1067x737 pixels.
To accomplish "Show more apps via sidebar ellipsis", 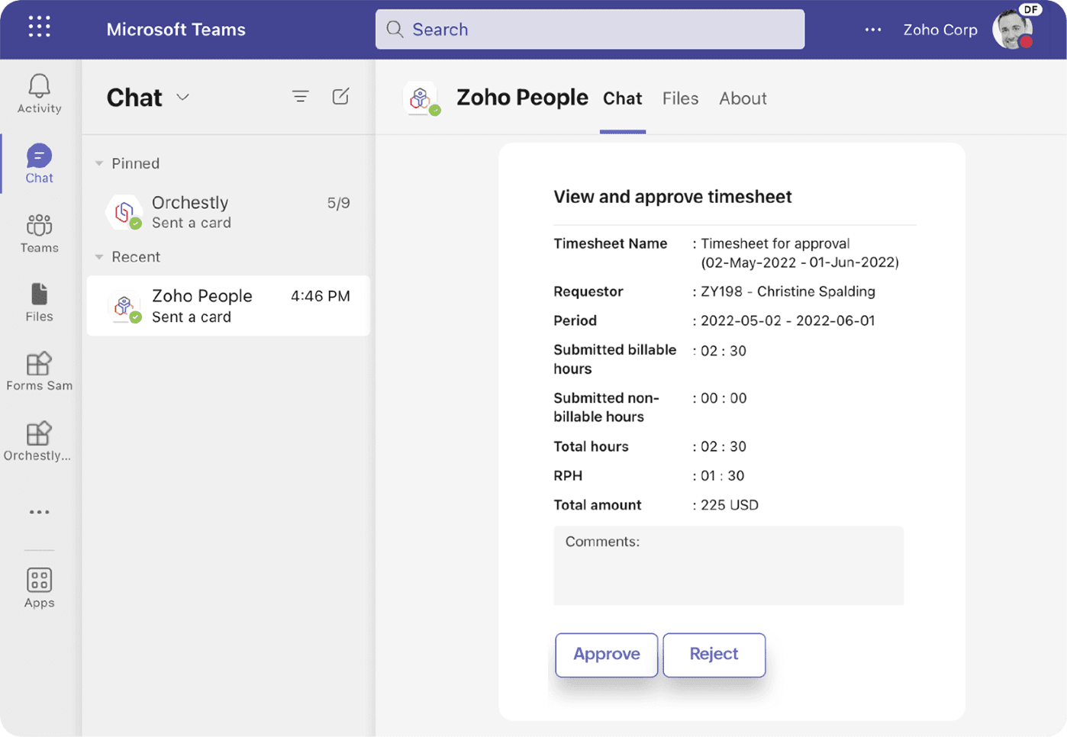I will [x=39, y=512].
